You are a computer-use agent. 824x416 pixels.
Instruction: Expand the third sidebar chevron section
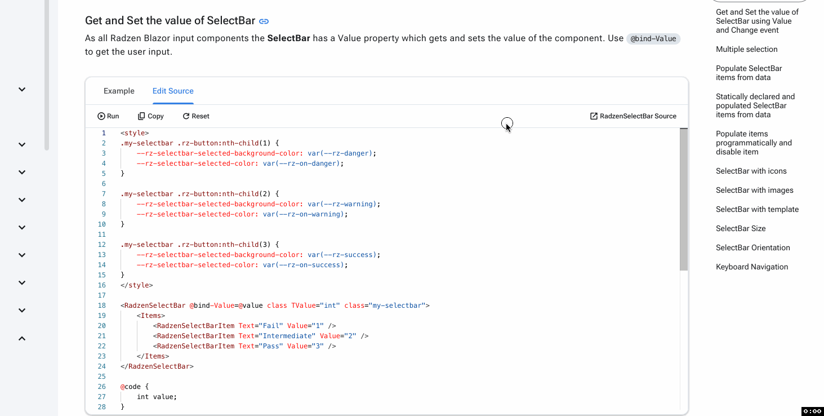pos(22,172)
